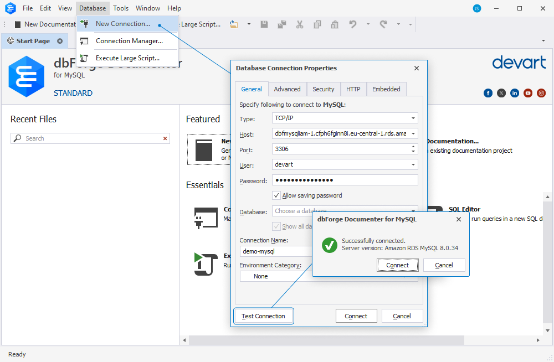Click the Test Connection button
554x362 pixels.
click(x=263, y=316)
